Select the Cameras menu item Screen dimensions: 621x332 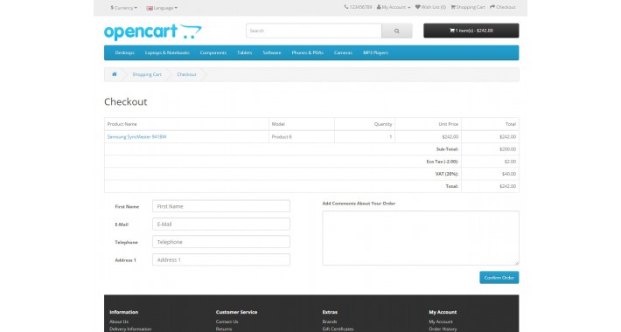343,52
